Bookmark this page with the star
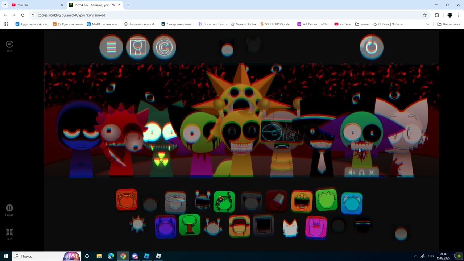 [425, 15]
